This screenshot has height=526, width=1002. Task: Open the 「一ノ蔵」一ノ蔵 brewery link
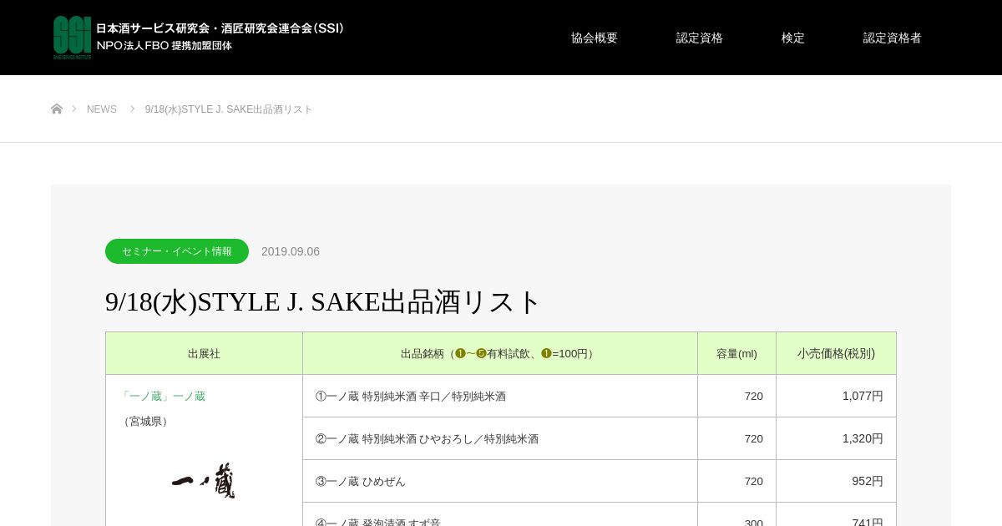click(162, 396)
